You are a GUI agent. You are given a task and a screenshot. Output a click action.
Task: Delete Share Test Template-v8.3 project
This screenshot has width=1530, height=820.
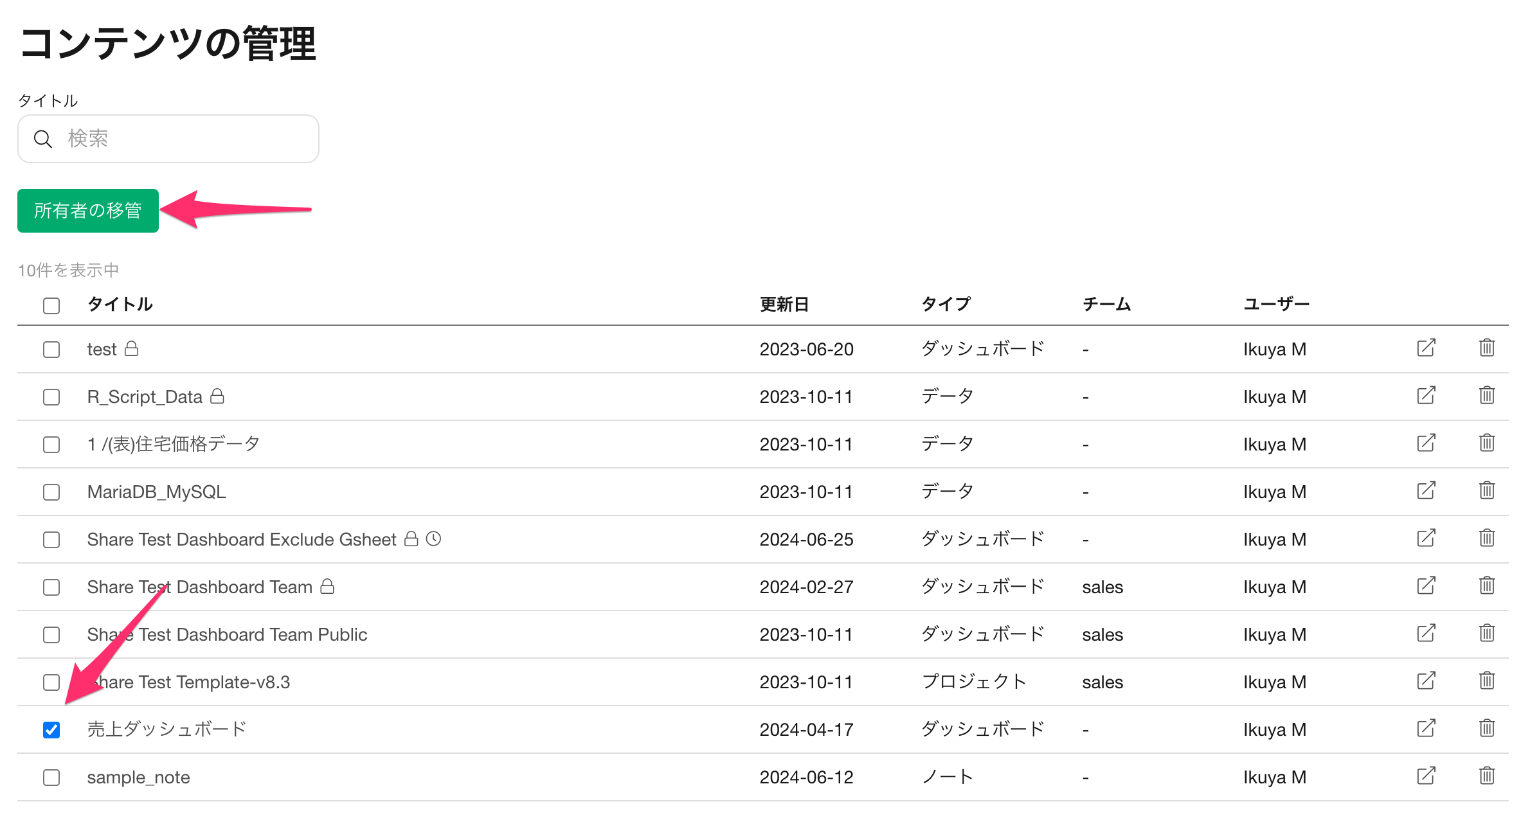click(1486, 681)
